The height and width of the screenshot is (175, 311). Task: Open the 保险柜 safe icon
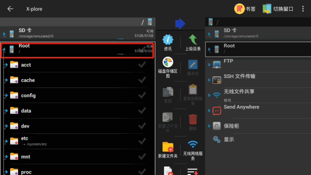pos(217,126)
